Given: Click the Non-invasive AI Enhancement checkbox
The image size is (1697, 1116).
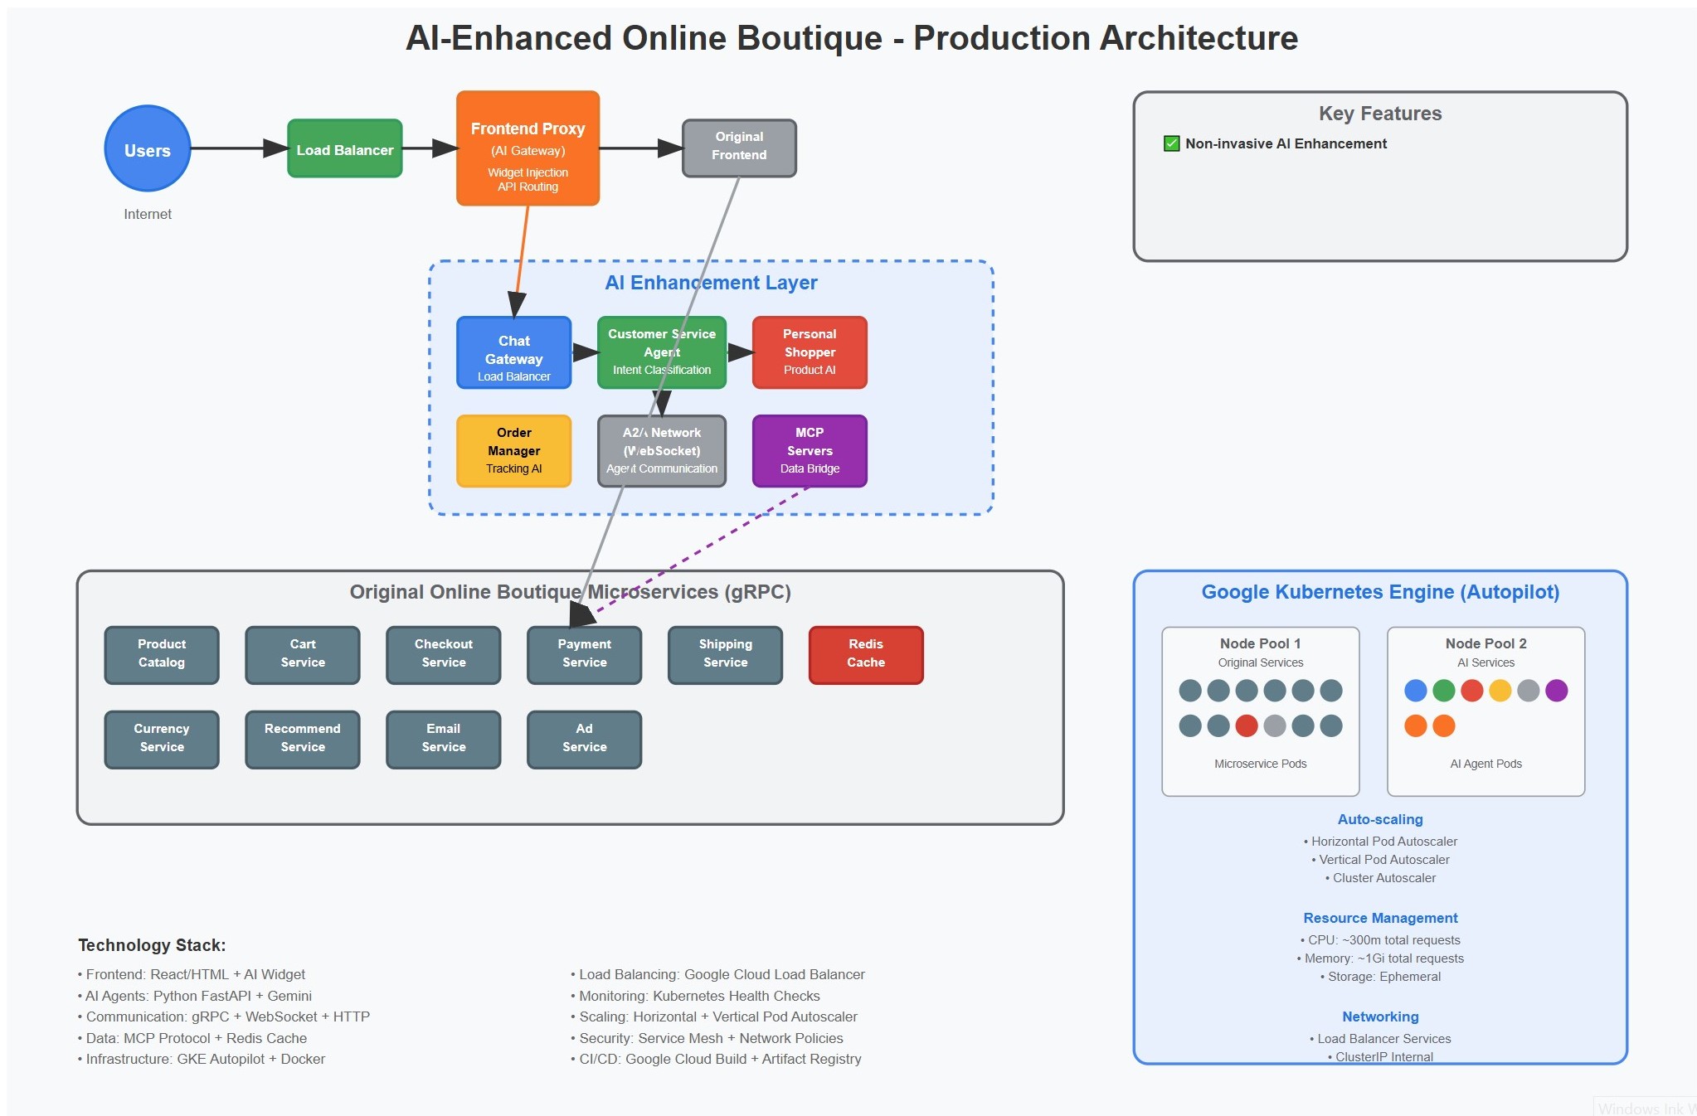Looking at the screenshot, I should pos(1171,144).
